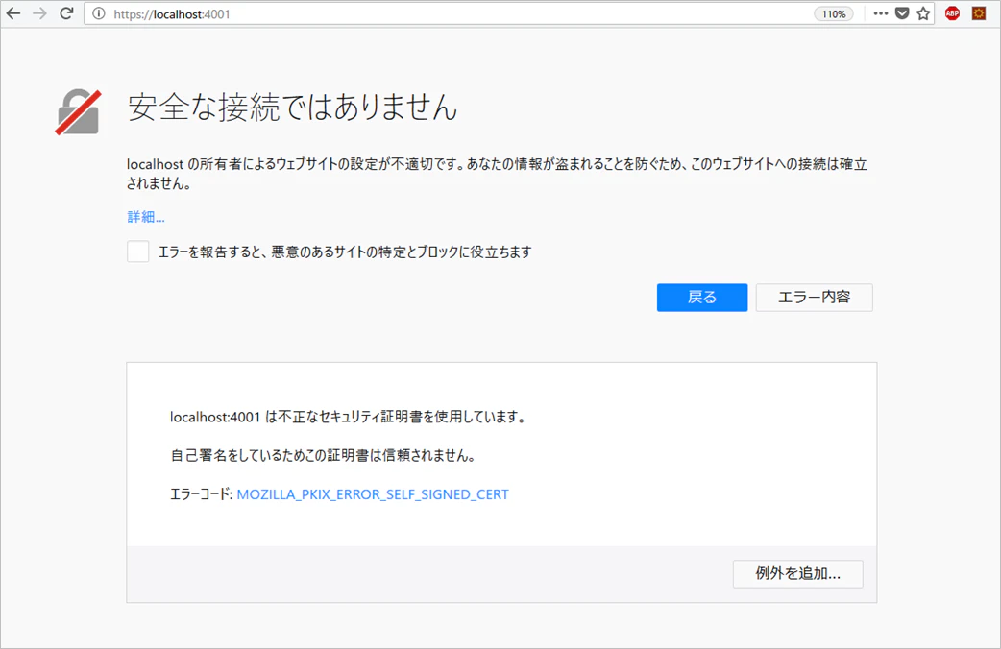The image size is (1001, 649).
Task: Reset zoom using the 110% badge
Action: click(833, 14)
